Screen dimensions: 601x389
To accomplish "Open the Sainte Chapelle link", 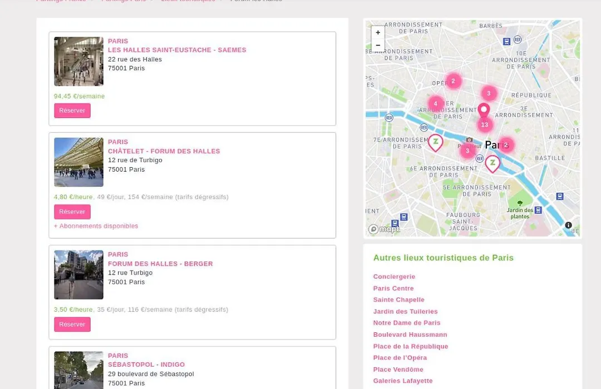I will pos(398,300).
